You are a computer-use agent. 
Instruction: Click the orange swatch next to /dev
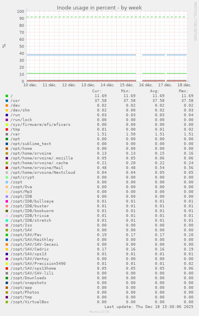coord(7,105)
